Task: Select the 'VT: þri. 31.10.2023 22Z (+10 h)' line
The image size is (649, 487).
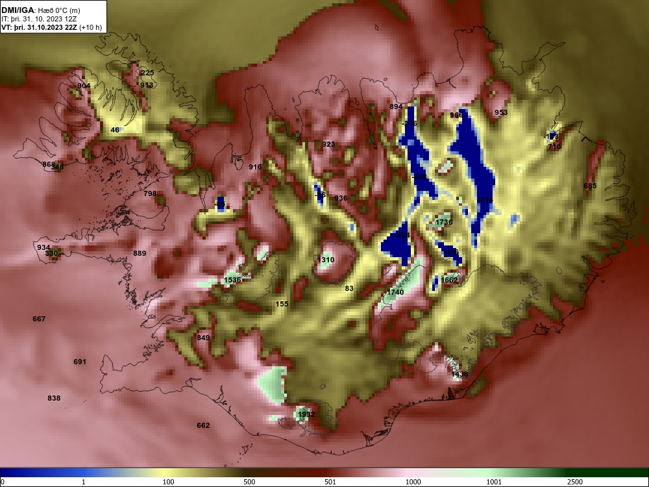Action: (x=51, y=27)
